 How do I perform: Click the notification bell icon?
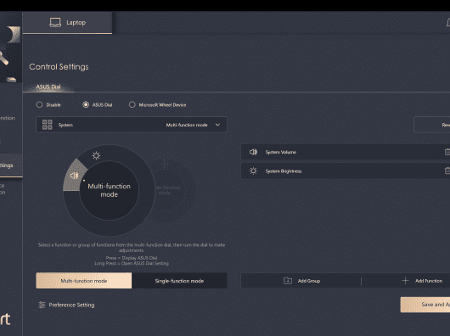448,22
